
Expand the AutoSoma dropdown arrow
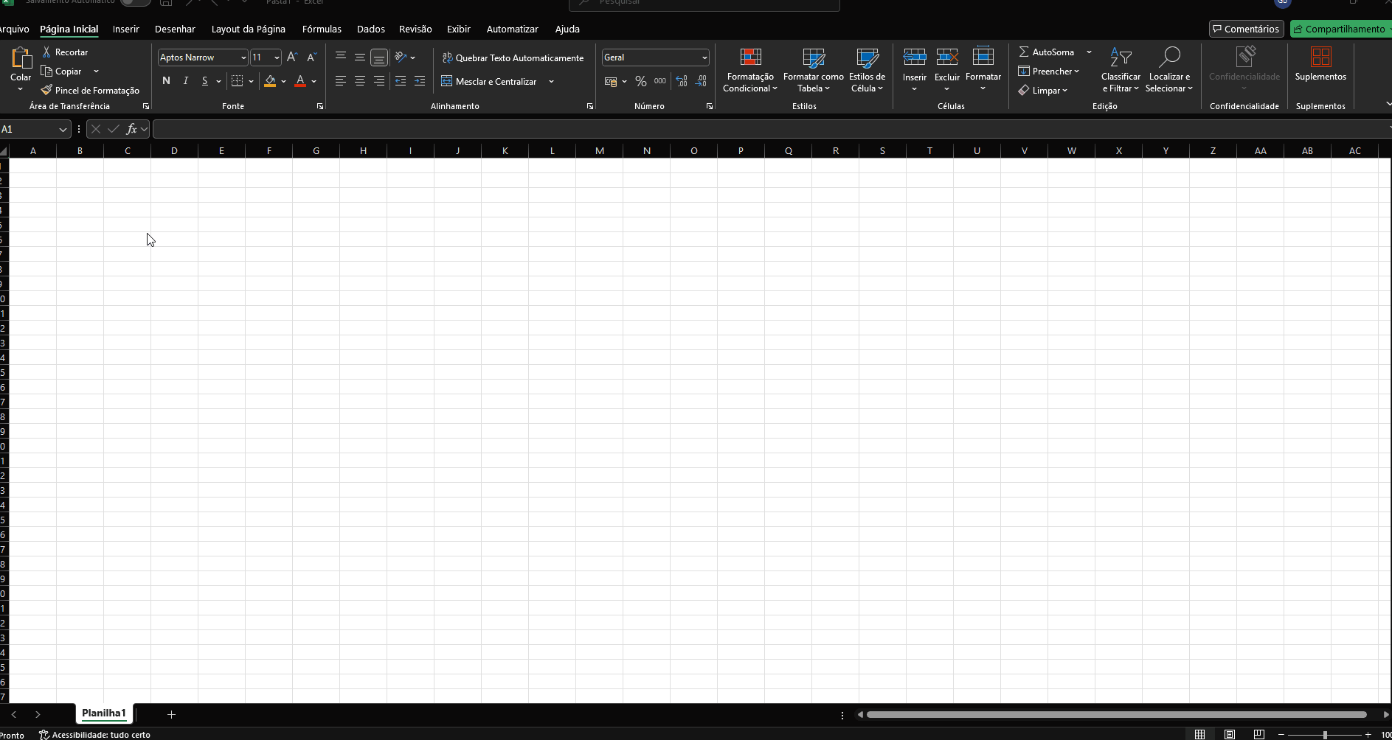click(1089, 52)
